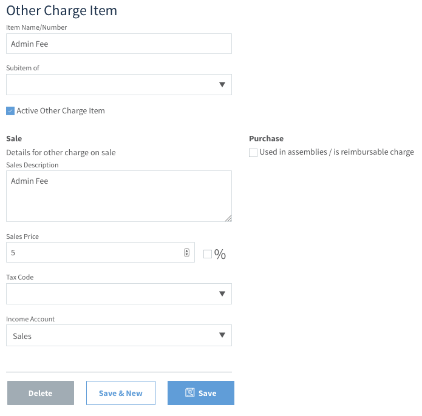This screenshot has width=422, height=416.
Task: Open the Subitem of dropdown
Action: 119,85
